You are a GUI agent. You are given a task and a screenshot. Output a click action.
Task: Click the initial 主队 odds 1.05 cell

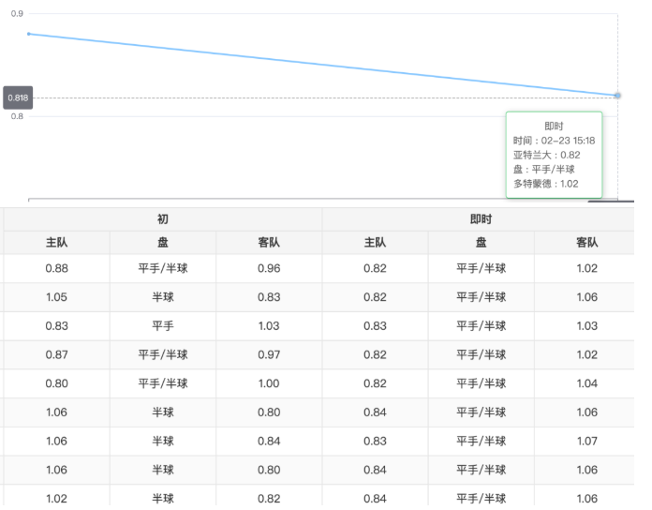coord(56,297)
